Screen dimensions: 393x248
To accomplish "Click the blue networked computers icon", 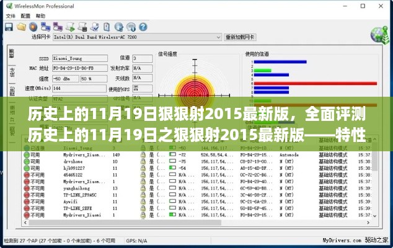I will point(46,27).
